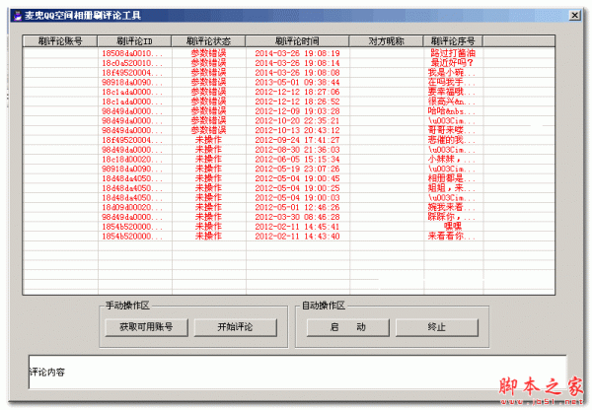This screenshot has width=592, height=410.
Task: Sort by the 刷评论ID column header
Action: (134, 41)
